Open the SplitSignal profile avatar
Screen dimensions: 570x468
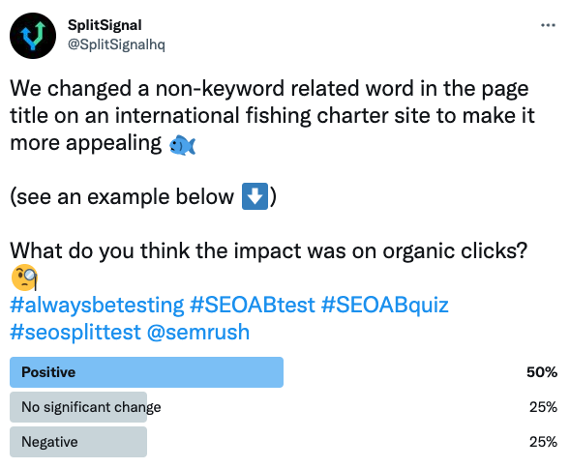pos(33,36)
